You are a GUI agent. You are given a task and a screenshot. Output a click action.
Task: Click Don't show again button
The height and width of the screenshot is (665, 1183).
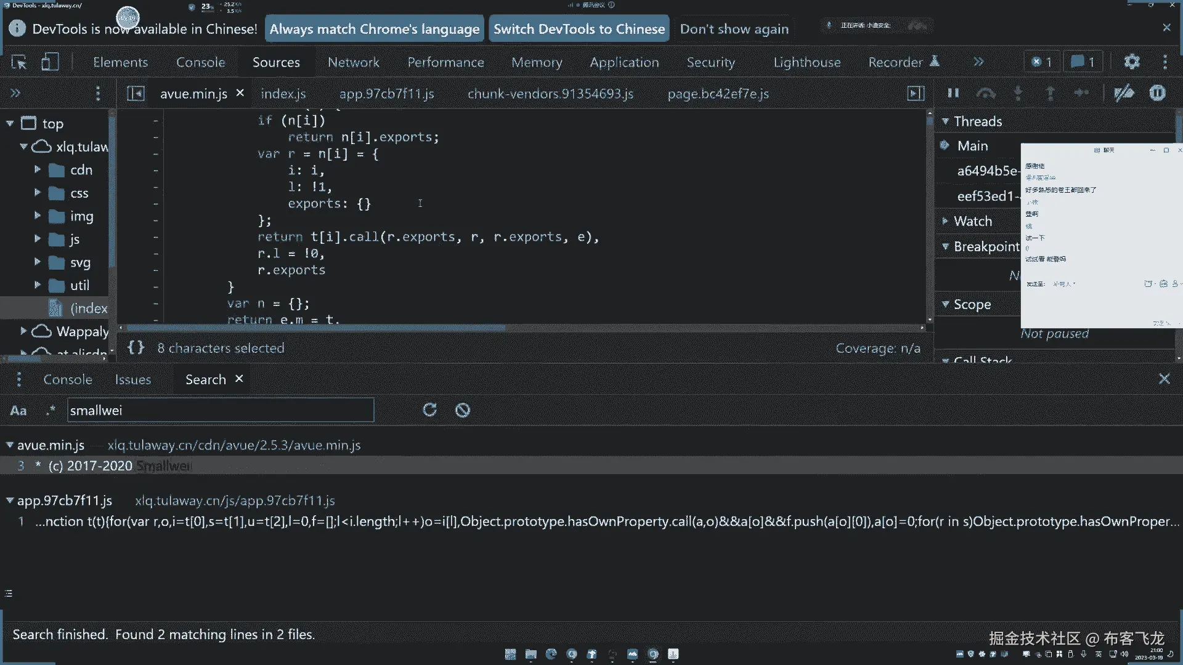click(734, 29)
